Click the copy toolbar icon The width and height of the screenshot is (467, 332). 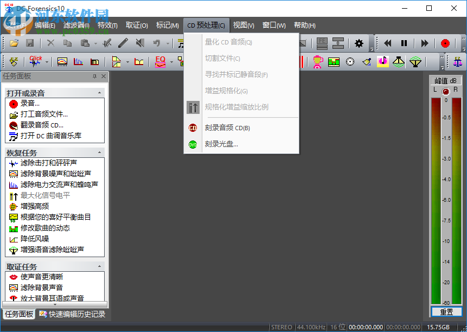pos(68,43)
